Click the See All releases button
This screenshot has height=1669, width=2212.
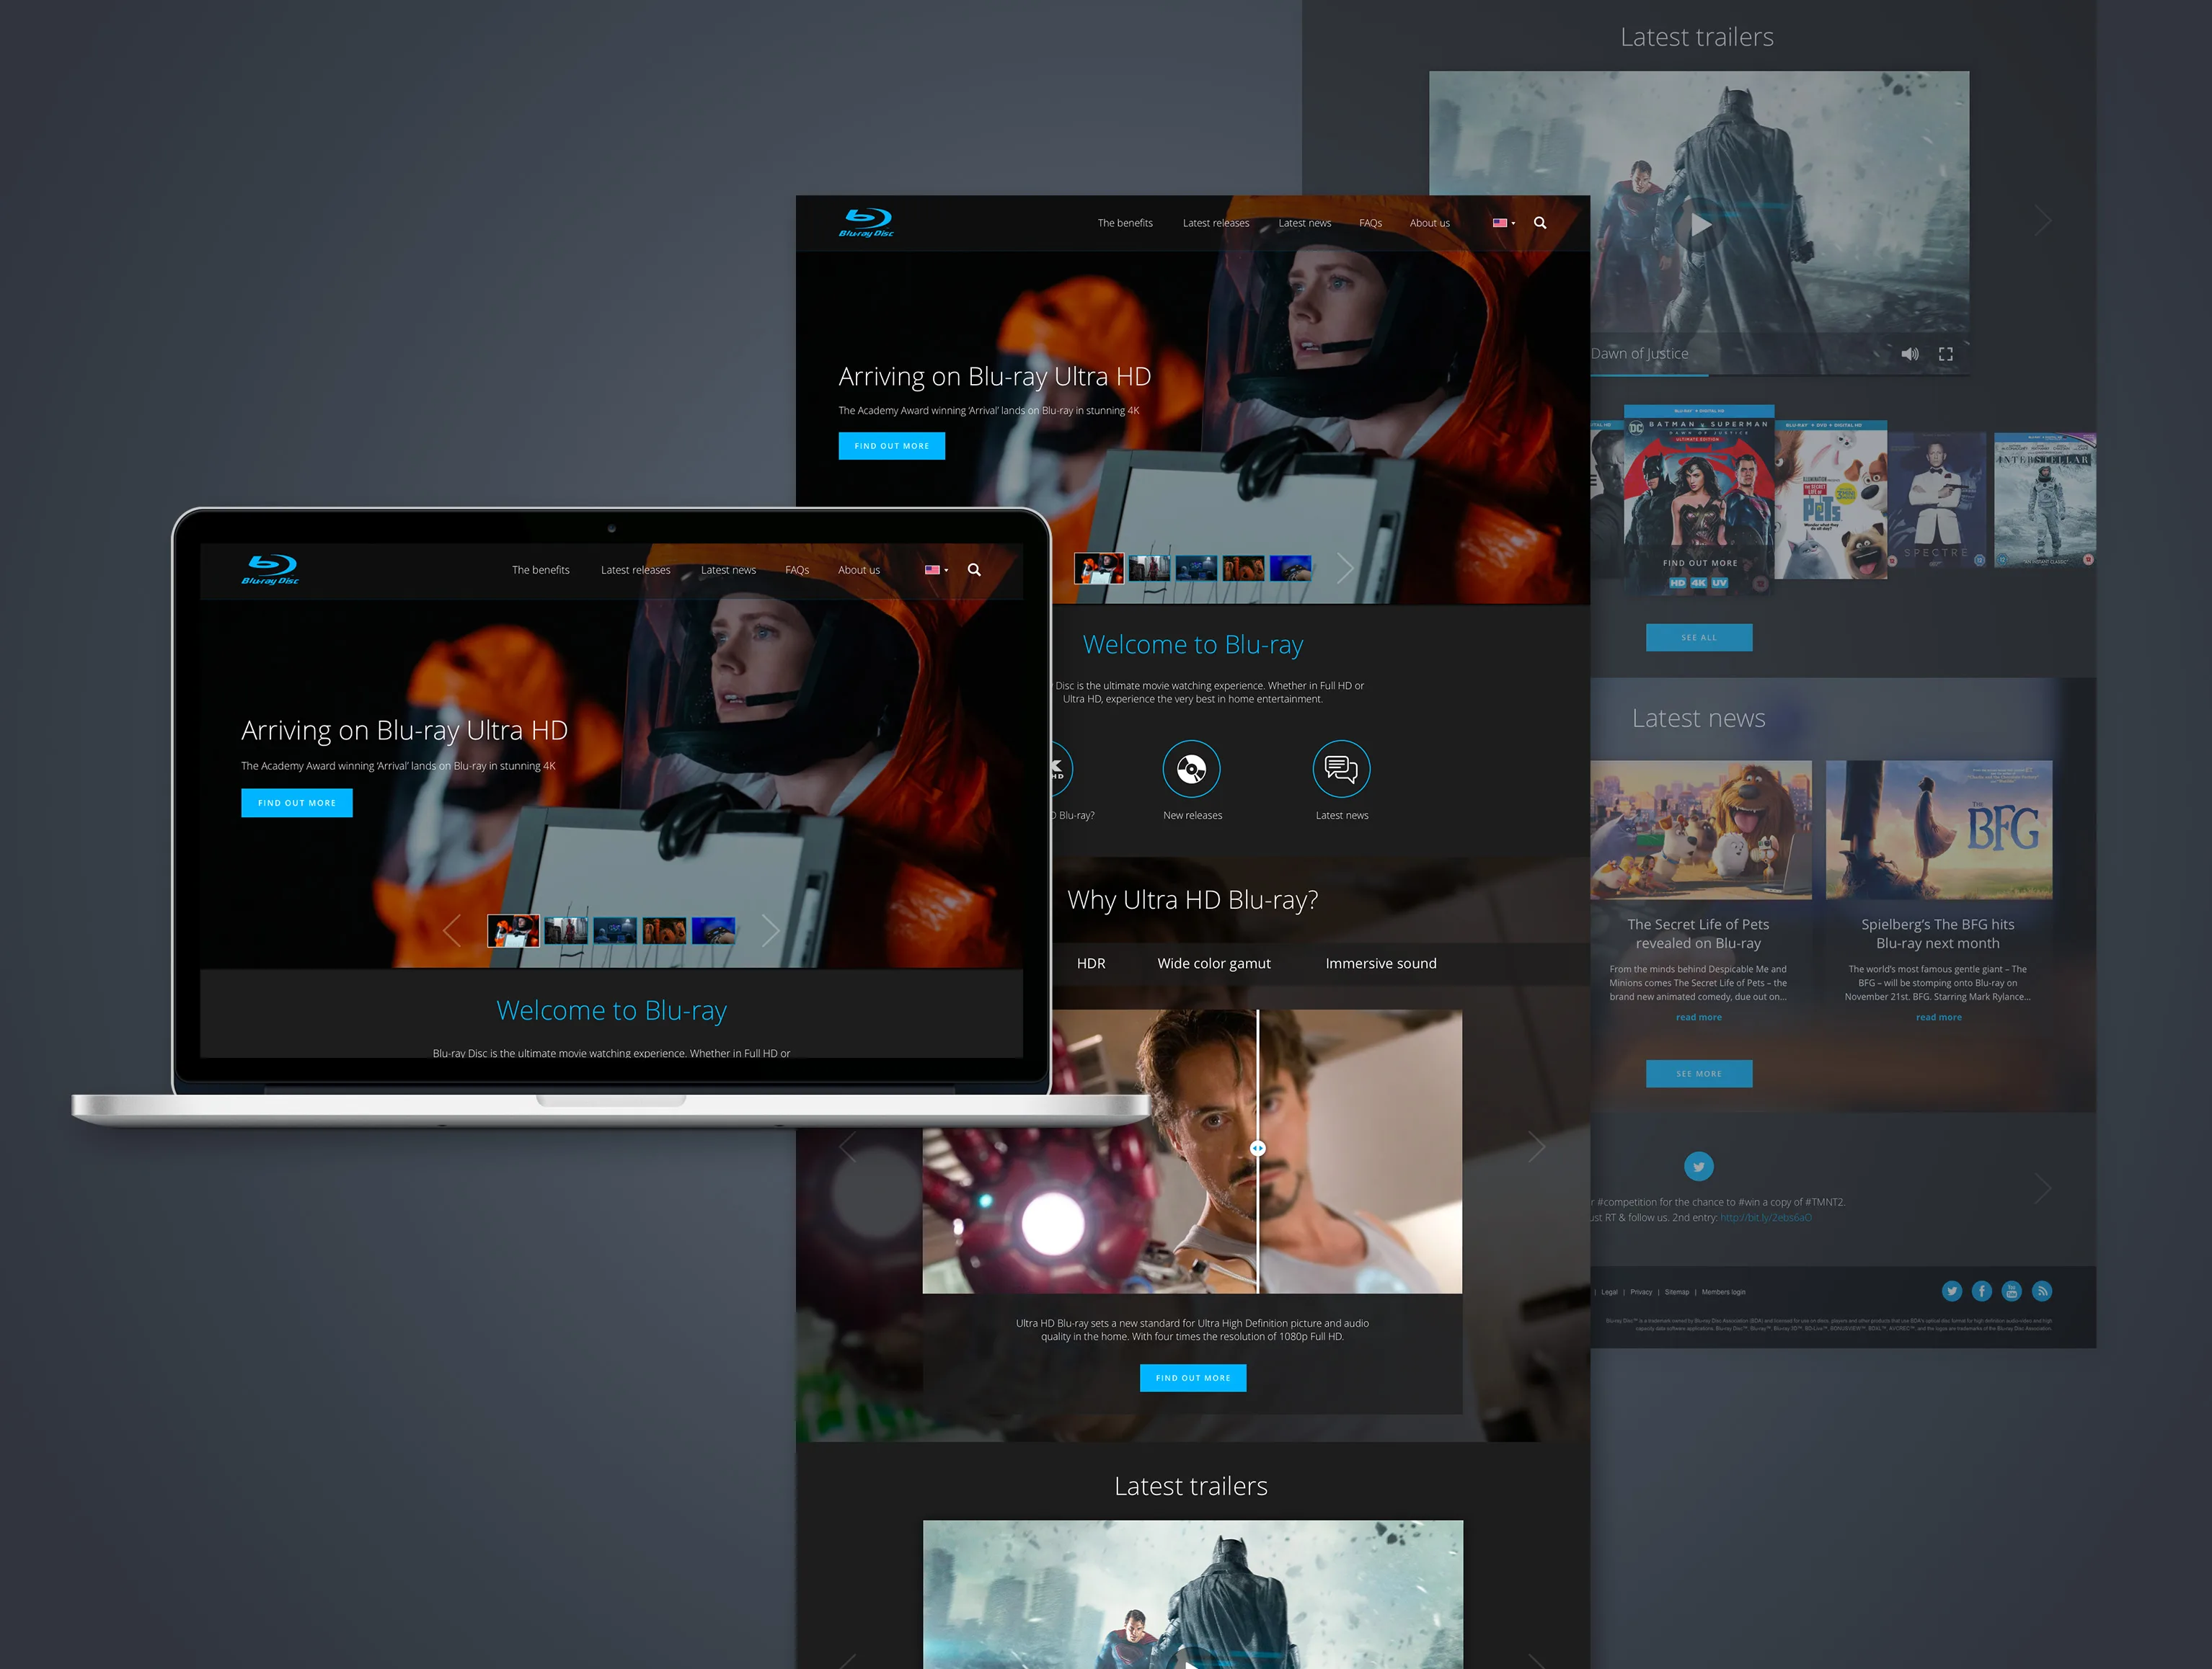point(1699,638)
